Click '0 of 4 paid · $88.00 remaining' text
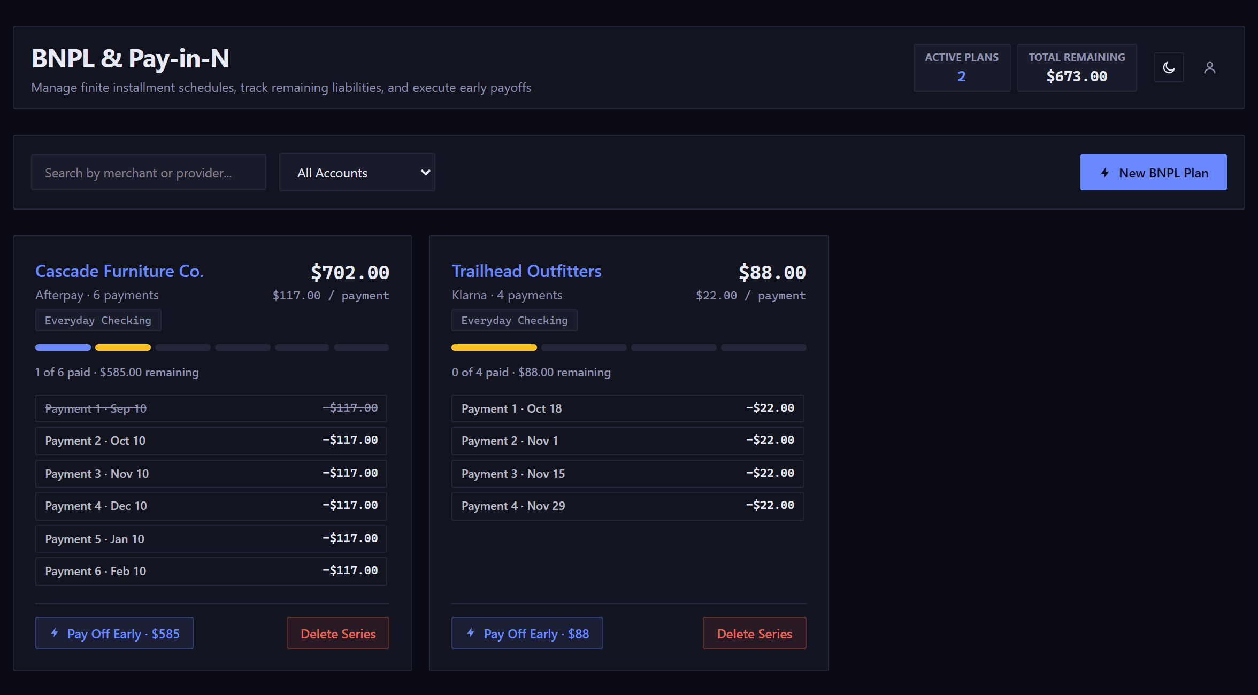The height and width of the screenshot is (695, 1258). click(x=531, y=372)
